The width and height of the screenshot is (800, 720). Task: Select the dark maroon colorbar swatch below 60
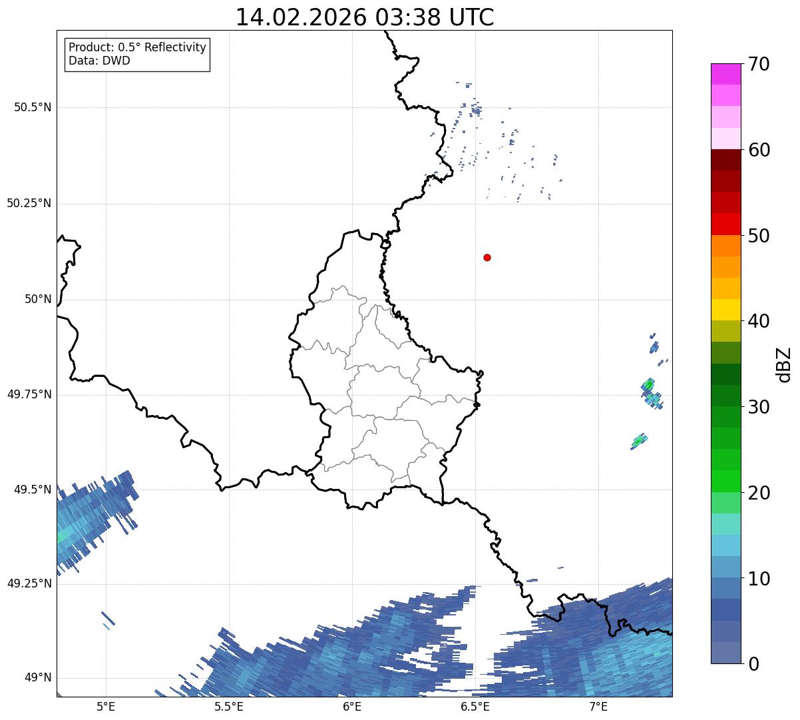coord(725,160)
